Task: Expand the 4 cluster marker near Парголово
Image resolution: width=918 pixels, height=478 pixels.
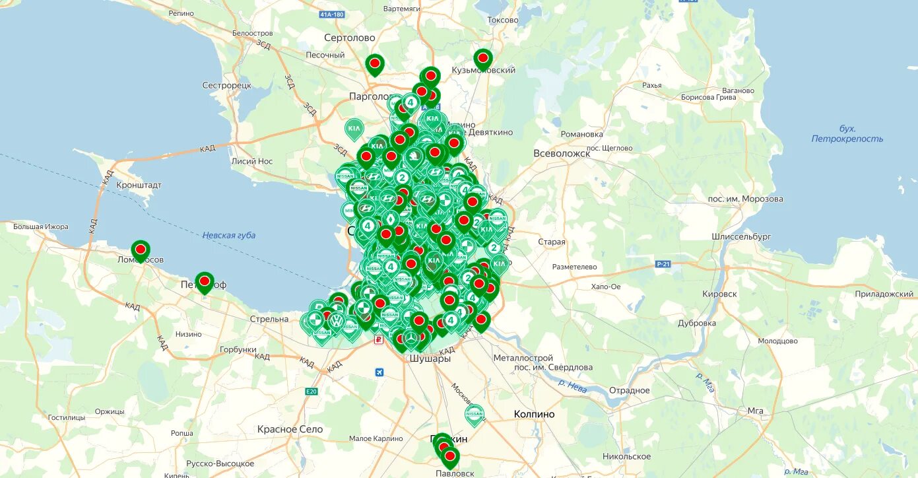Action: point(410,103)
